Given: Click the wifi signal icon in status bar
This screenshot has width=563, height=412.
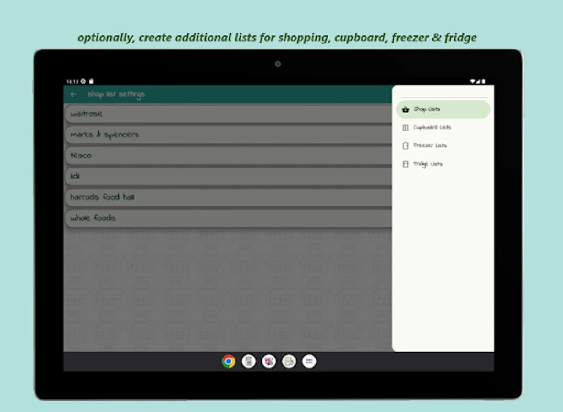Looking at the screenshot, I should (x=473, y=81).
